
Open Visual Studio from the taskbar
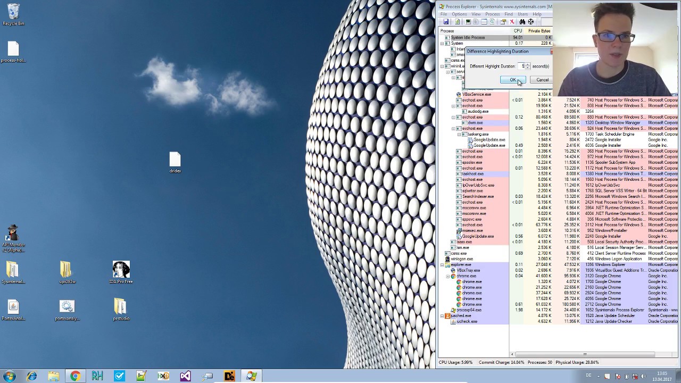(x=185, y=376)
